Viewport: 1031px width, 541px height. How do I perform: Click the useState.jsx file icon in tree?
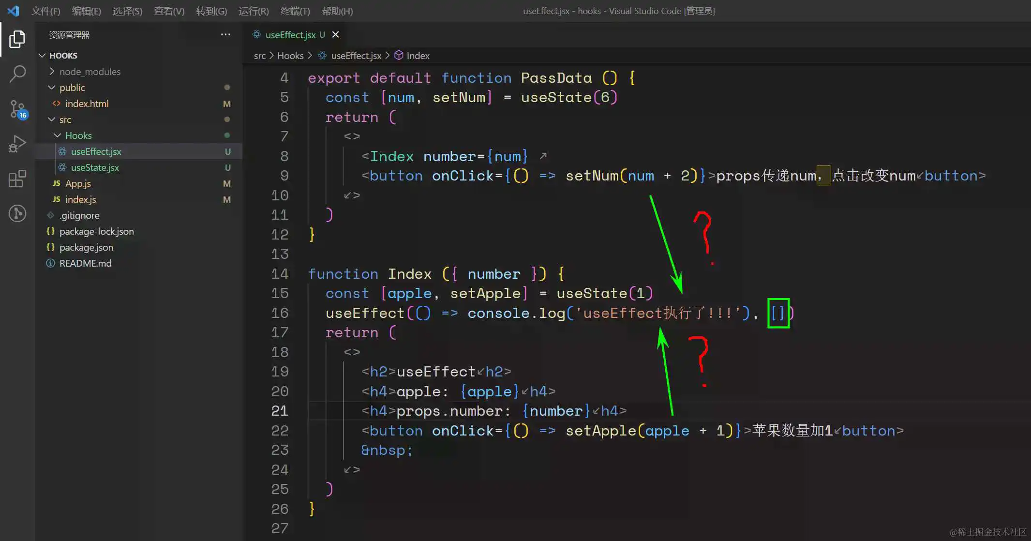coord(62,167)
